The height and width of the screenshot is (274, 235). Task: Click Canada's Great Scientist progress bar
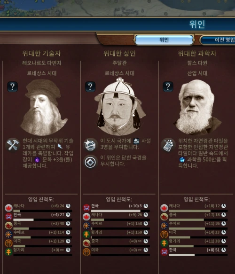coord(198,211)
